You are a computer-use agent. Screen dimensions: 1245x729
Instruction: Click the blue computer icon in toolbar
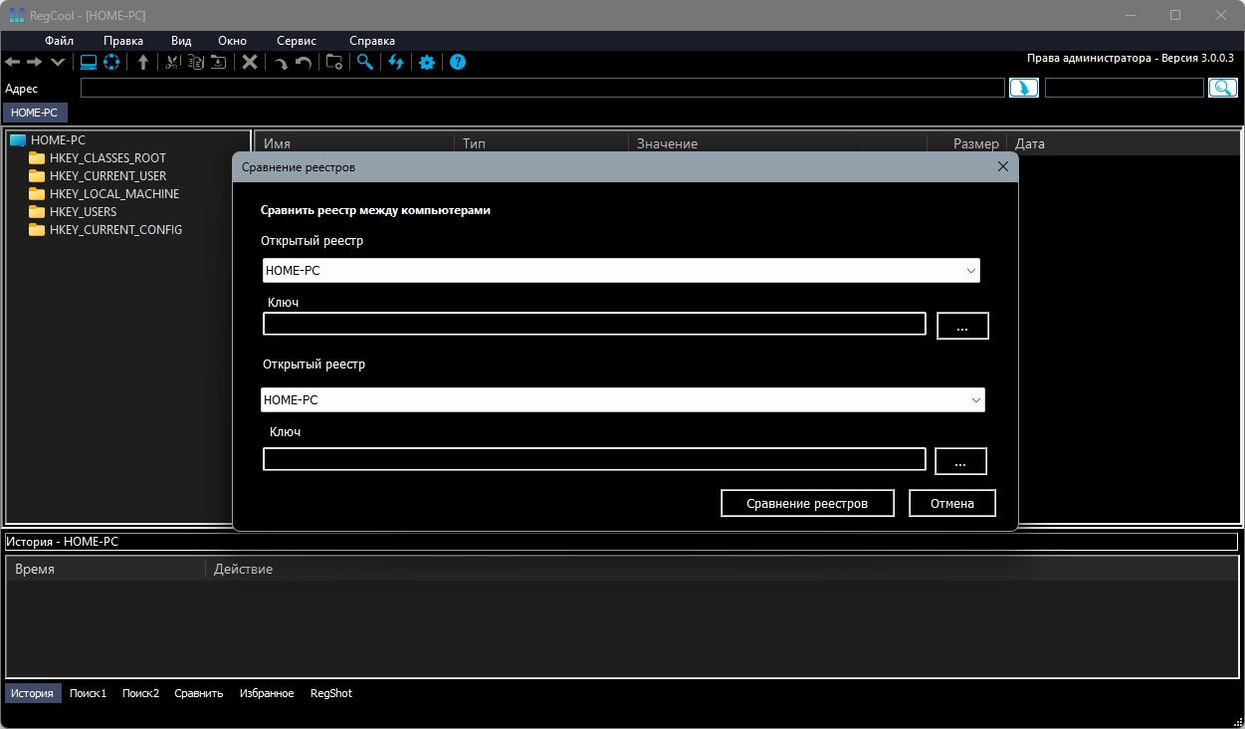pyautogui.click(x=89, y=63)
